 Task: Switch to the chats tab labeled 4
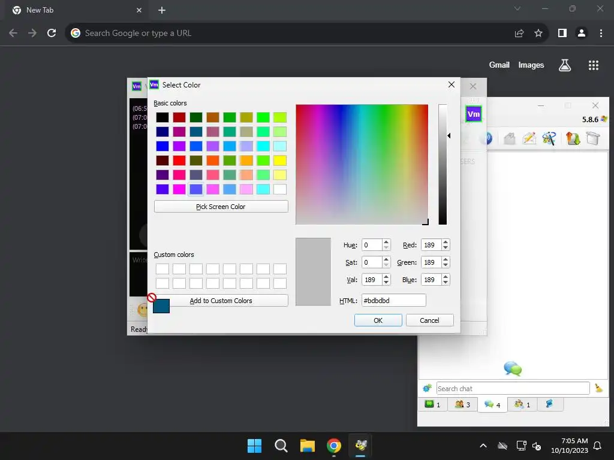[x=492, y=404]
